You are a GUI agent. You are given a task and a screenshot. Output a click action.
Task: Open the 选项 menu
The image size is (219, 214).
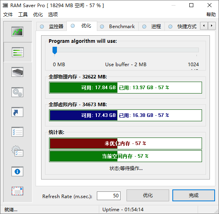click(x=53, y=14)
